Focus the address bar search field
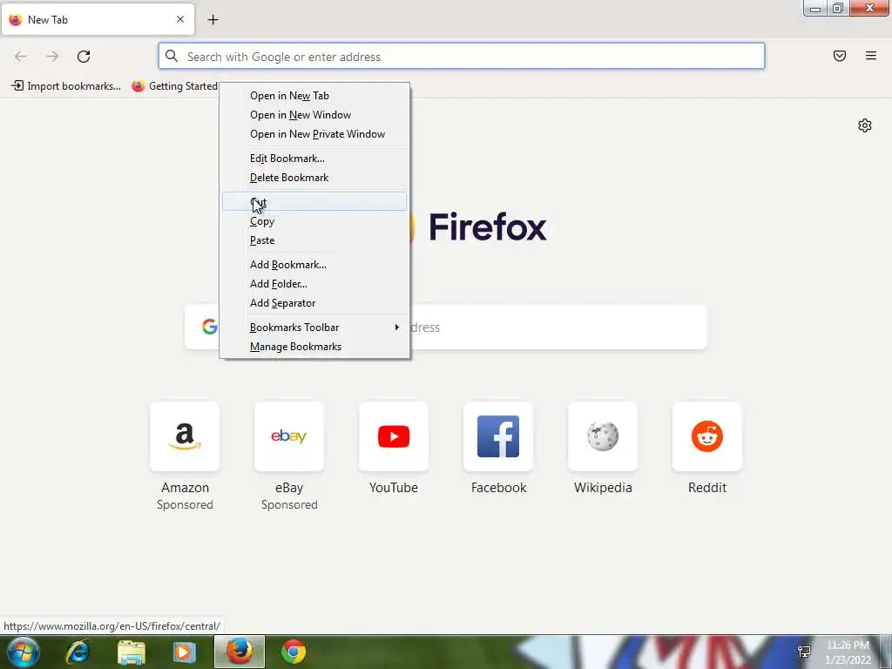892x669 pixels. [x=462, y=57]
